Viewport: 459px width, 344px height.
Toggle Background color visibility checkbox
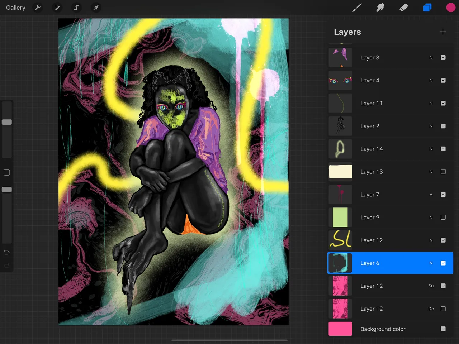pos(443,329)
